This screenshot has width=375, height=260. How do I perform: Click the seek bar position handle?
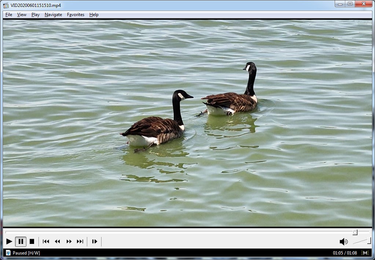(x=355, y=232)
